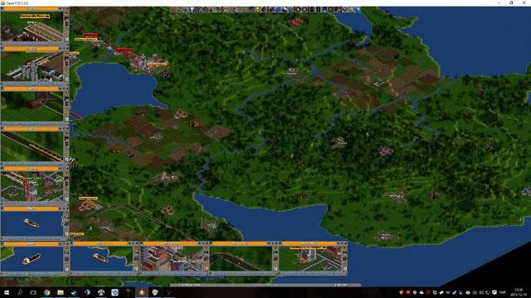Center main view on left-column ship window
This screenshot has height=298, width=531.
[x=66, y=214]
